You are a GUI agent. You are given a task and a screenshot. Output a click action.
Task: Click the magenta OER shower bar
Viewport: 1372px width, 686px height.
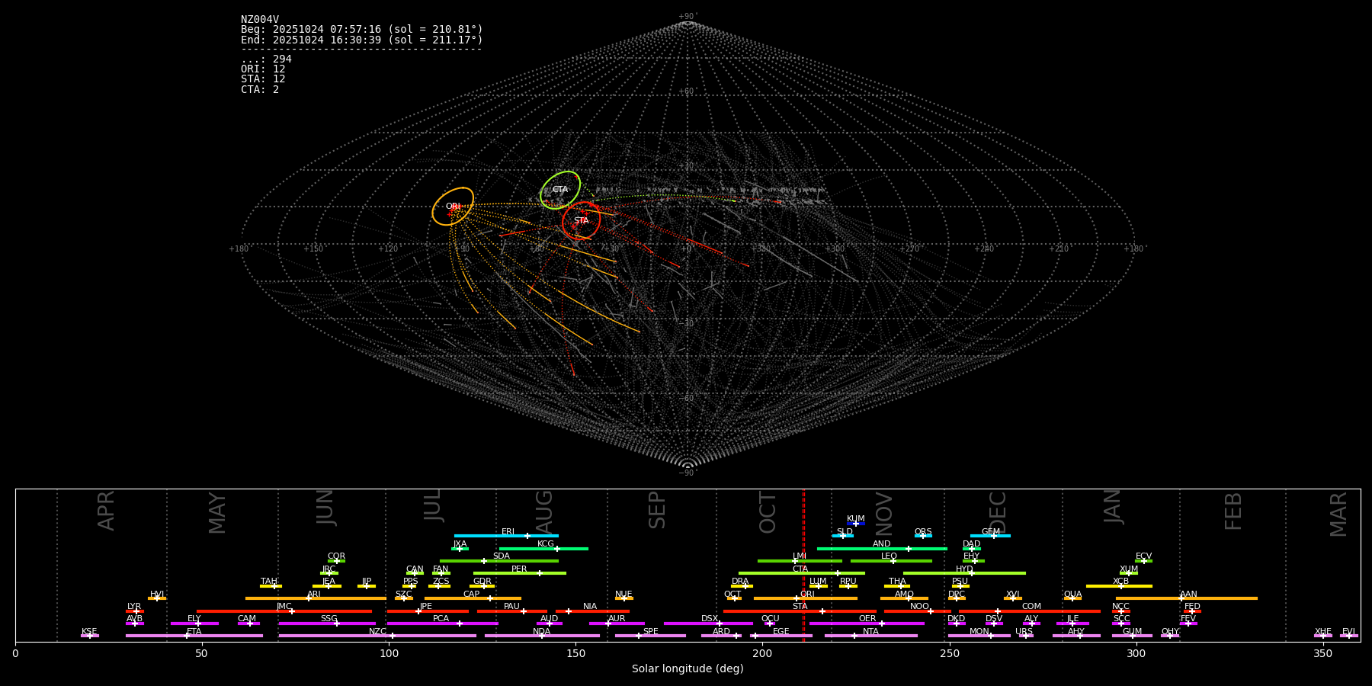pyautogui.click(x=867, y=623)
